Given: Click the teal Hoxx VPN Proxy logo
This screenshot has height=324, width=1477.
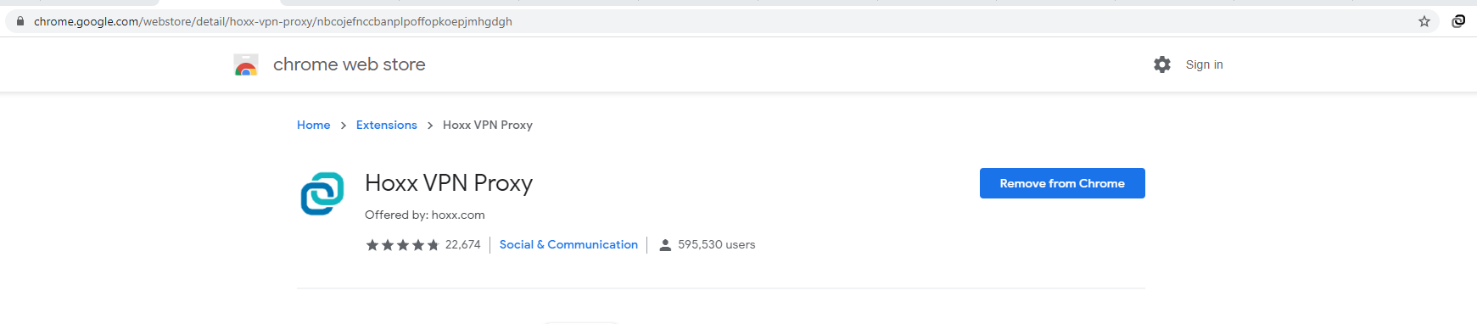Looking at the screenshot, I should tap(322, 193).
